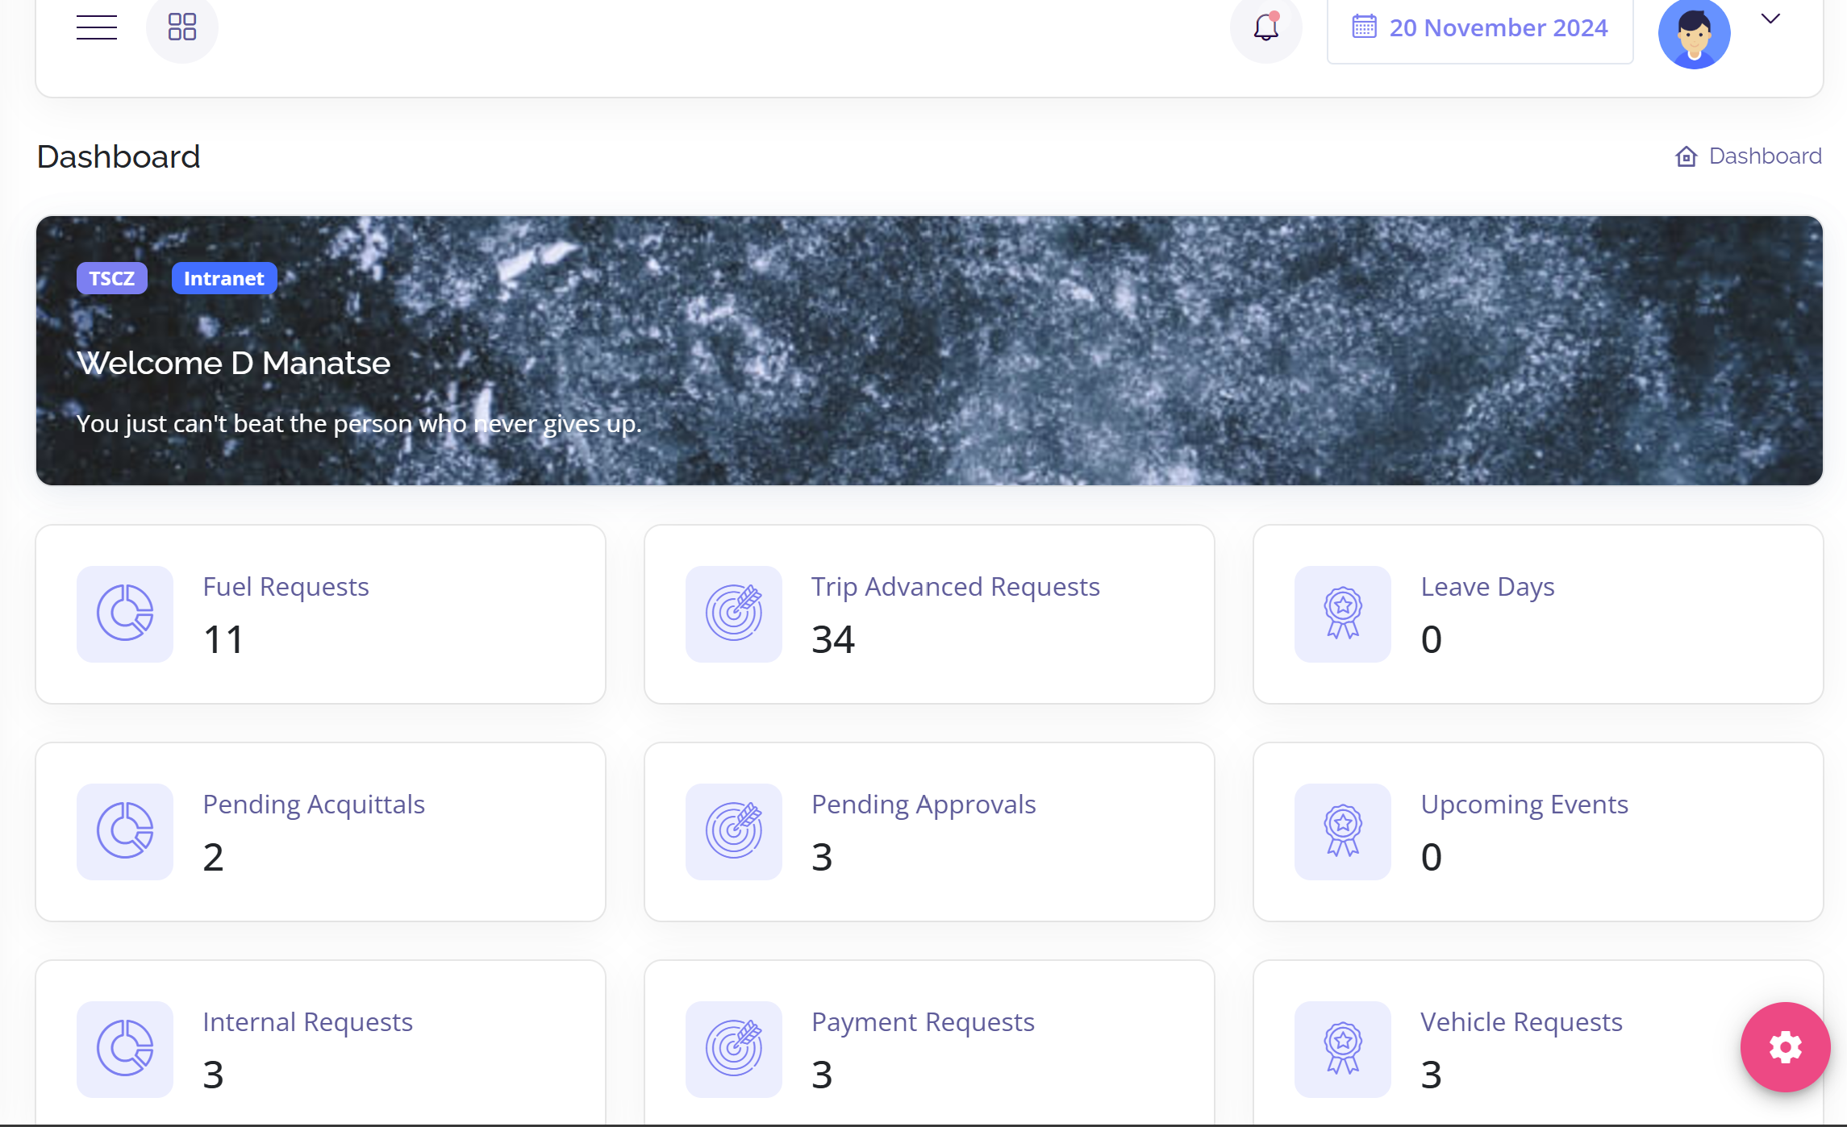Click the Dashboard breadcrumb link
The height and width of the screenshot is (1127, 1847).
pos(1765,156)
